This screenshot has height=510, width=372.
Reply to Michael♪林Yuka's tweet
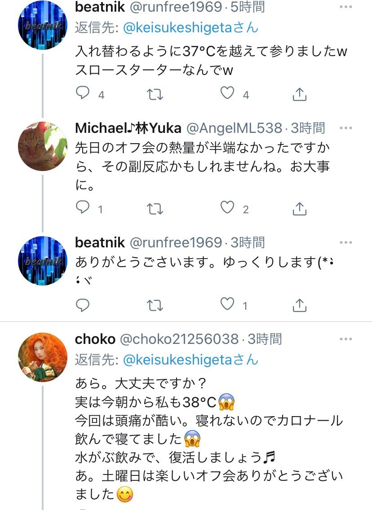tap(83, 208)
